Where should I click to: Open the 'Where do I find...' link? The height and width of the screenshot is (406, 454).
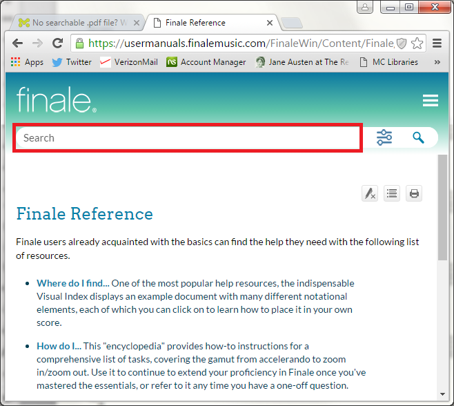tap(72, 283)
